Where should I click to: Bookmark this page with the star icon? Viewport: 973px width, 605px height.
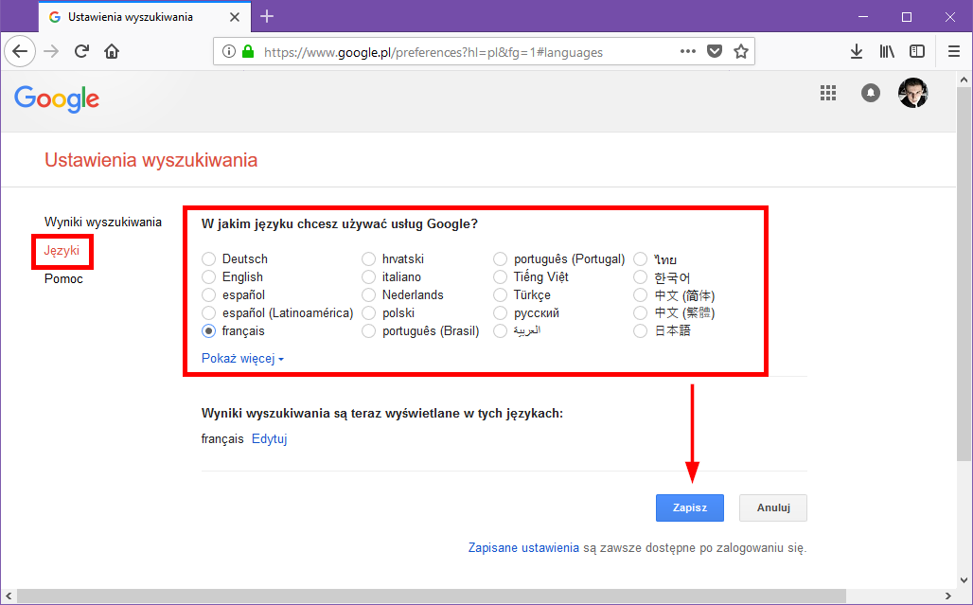click(740, 51)
